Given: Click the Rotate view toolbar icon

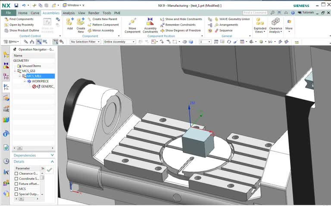Looking at the screenshot, I should [229, 42].
